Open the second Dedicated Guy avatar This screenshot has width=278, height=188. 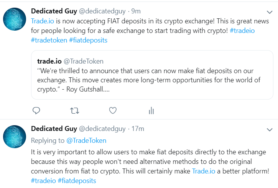tap(15, 136)
